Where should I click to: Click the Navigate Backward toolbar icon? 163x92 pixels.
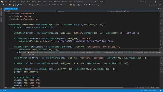3,5
